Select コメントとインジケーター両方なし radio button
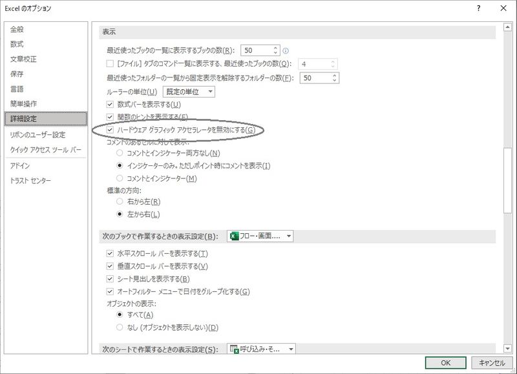The height and width of the screenshot is (374, 517). [x=120, y=153]
